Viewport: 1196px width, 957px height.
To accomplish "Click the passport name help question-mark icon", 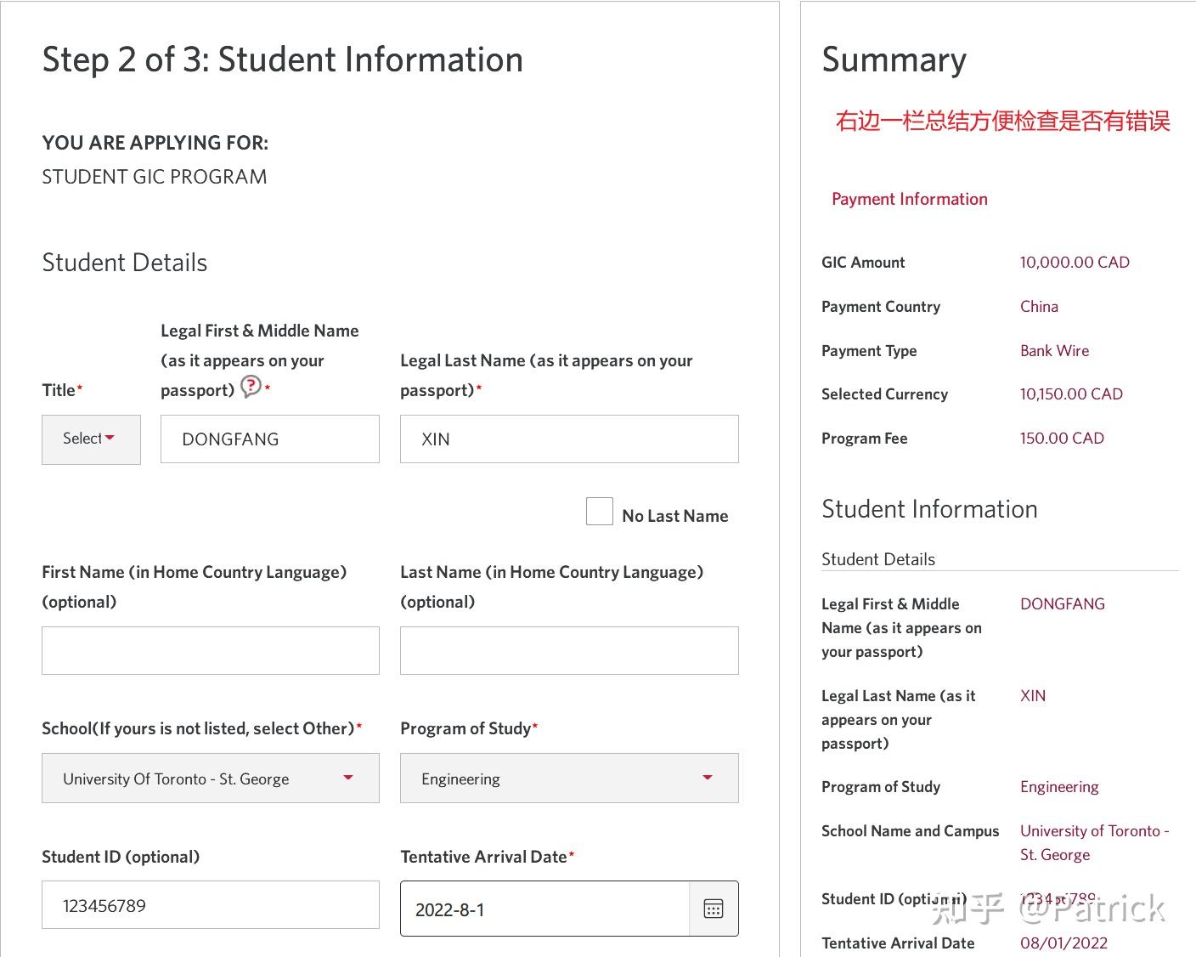I will tap(251, 387).
